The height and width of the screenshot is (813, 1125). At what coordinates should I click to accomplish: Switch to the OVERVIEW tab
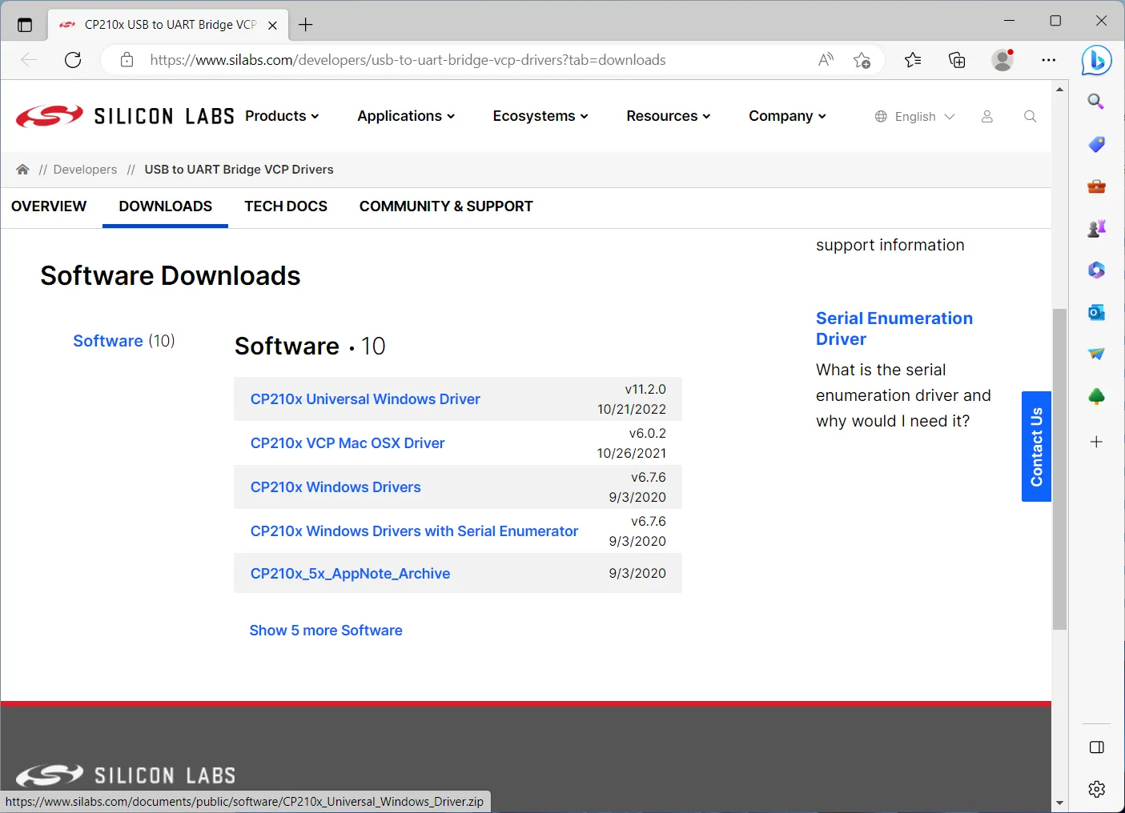pos(49,206)
